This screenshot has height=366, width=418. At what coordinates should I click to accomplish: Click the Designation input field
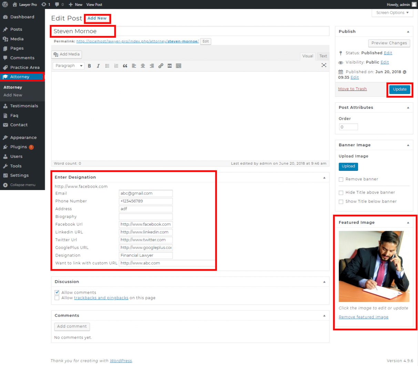point(145,255)
